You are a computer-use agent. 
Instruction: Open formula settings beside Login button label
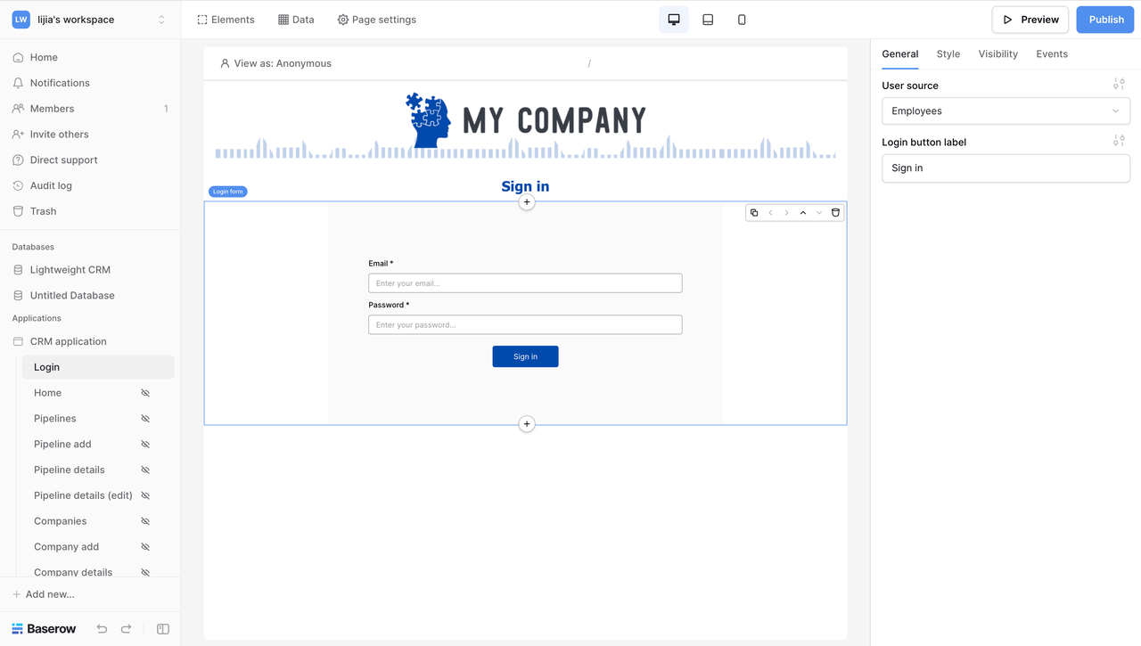(x=1119, y=141)
